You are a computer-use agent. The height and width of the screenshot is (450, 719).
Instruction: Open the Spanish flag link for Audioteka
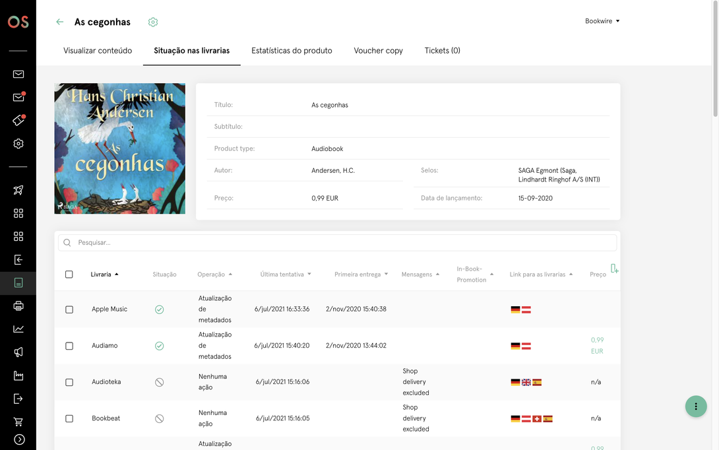click(537, 382)
